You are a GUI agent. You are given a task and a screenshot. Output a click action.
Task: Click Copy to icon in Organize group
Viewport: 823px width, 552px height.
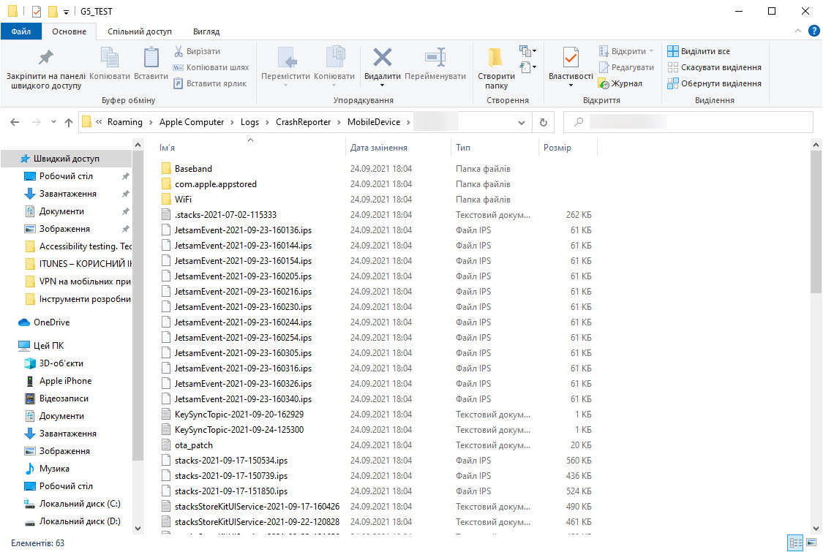click(x=335, y=58)
